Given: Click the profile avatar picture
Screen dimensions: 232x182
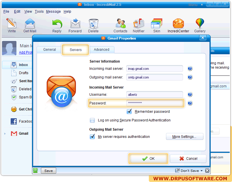Looking at the screenshot, I should click(x=9, y=48).
